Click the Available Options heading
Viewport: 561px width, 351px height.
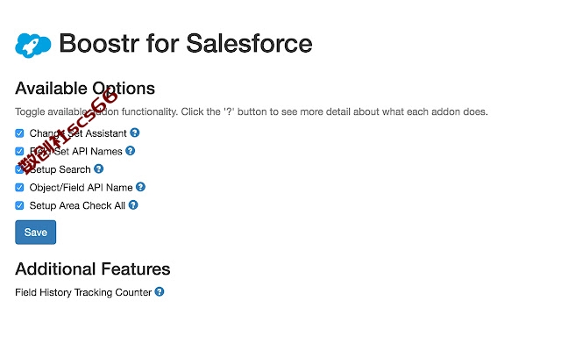pyautogui.click(x=85, y=88)
